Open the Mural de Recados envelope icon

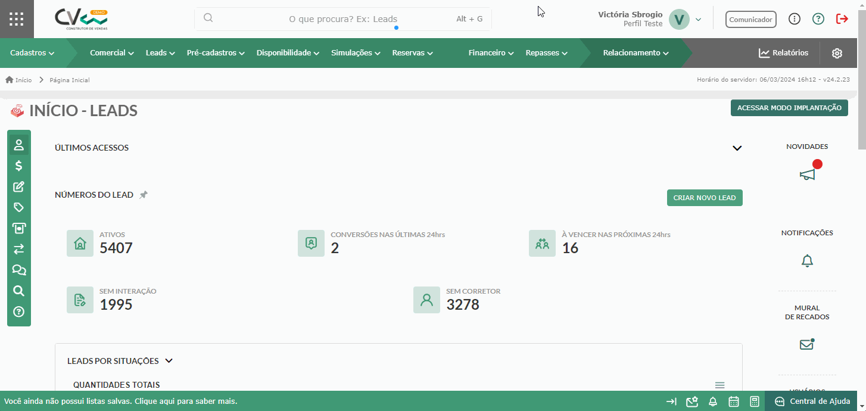coord(806,344)
